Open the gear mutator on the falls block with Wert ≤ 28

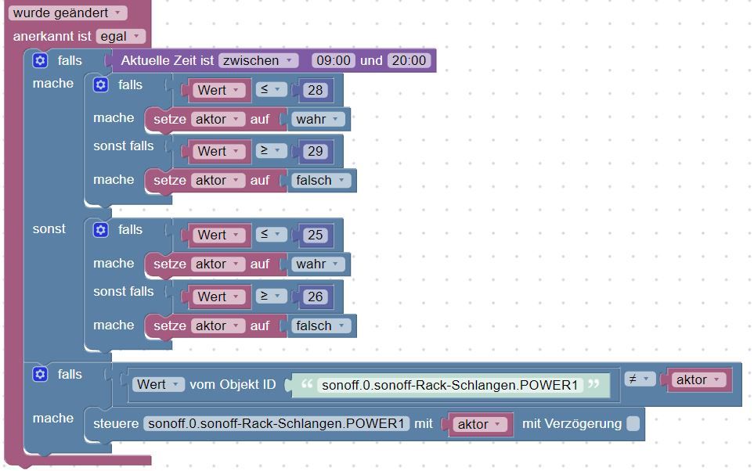click(x=100, y=85)
